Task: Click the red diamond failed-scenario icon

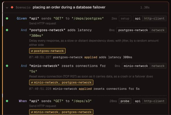Action: (12, 7)
